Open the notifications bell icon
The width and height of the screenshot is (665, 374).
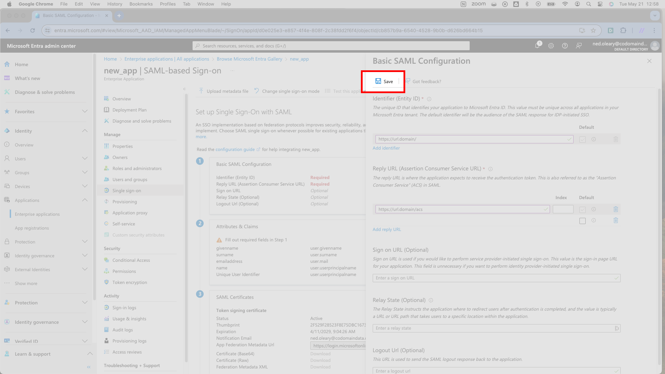click(x=537, y=46)
